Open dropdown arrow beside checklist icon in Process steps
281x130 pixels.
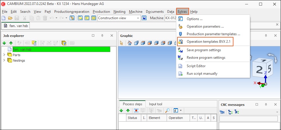pos(181,111)
